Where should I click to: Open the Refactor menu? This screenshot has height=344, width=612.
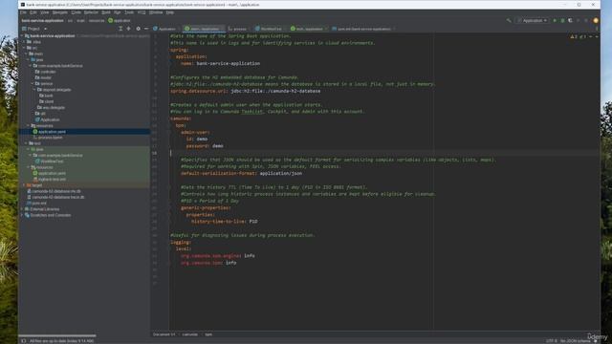[x=91, y=12]
